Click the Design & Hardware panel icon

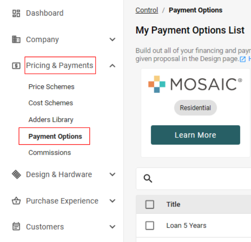coord(16,175)
